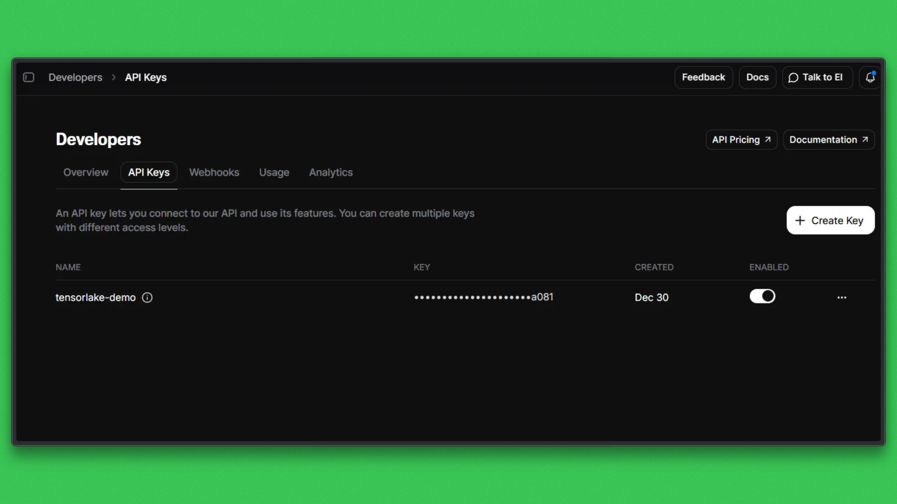This screenshot has height=504, width=897.
Task: Disable the tensorlake-demo API key
Action: coord(762,296)
